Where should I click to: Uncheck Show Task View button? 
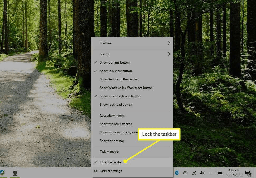[x=116, y=71]
